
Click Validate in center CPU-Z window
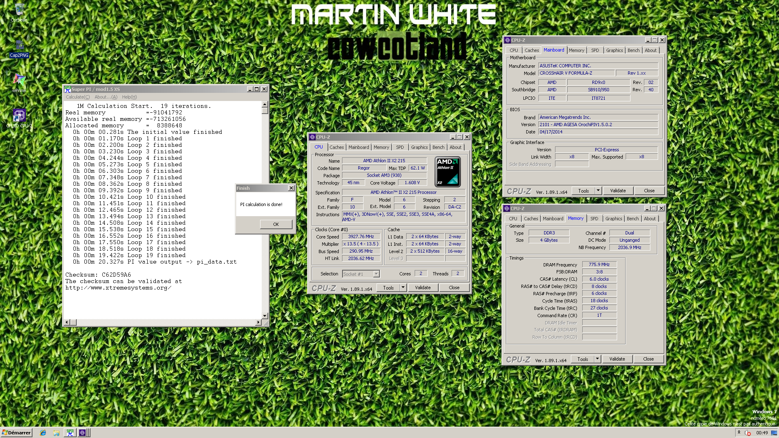[423, 288]
